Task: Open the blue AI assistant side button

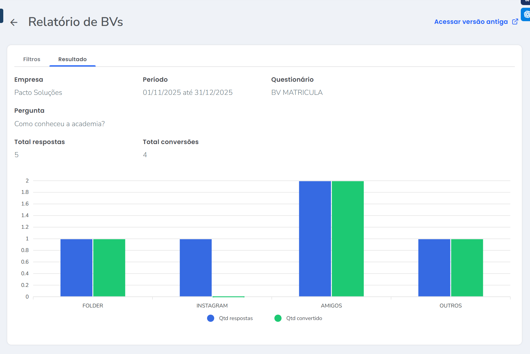Action: [x=526, y=14]
